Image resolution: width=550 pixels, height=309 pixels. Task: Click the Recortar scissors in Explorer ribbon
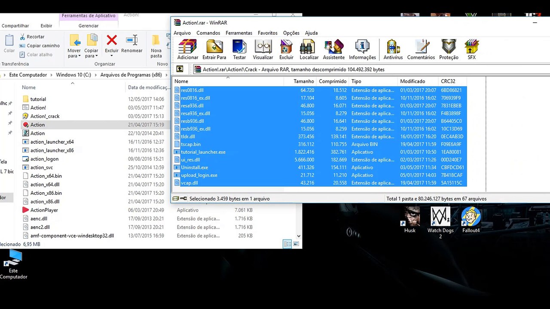tap(31, 37)
